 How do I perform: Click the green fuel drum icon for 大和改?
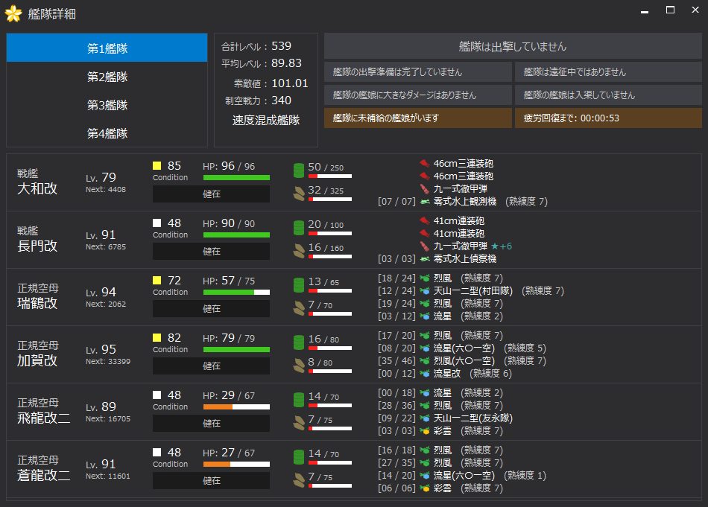(298, 170)
